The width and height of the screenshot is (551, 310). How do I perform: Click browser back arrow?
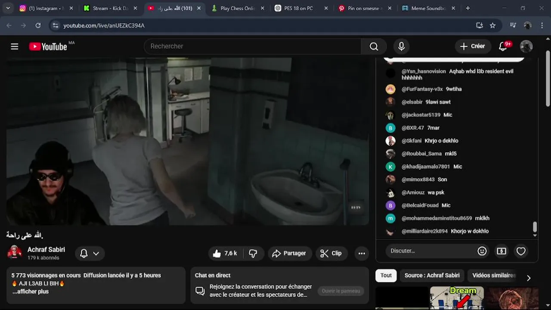pos(9,25)
